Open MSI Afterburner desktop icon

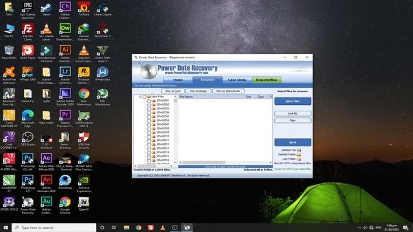point(103,97)
